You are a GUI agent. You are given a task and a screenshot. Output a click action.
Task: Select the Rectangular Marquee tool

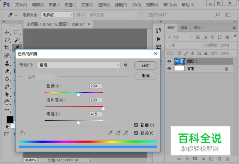point(17,32)
